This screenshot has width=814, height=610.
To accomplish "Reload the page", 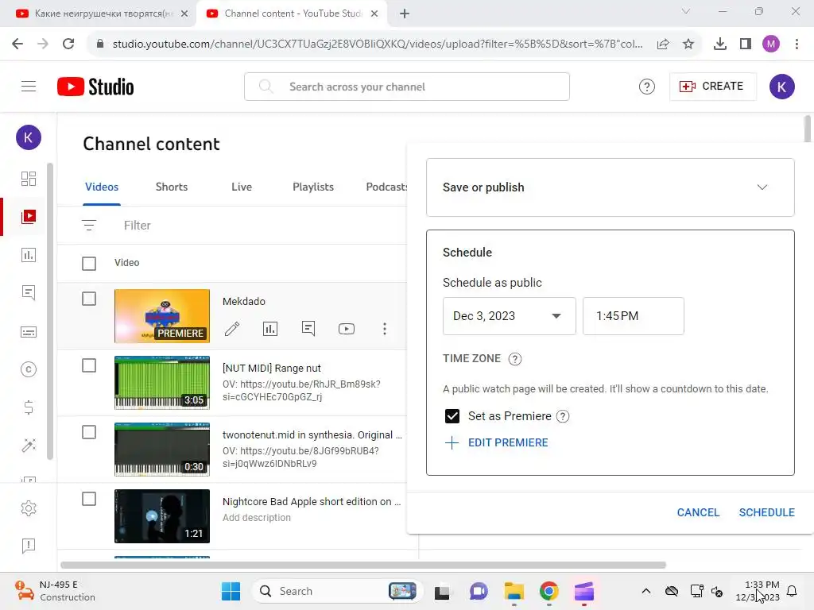I will pos(68,44).
